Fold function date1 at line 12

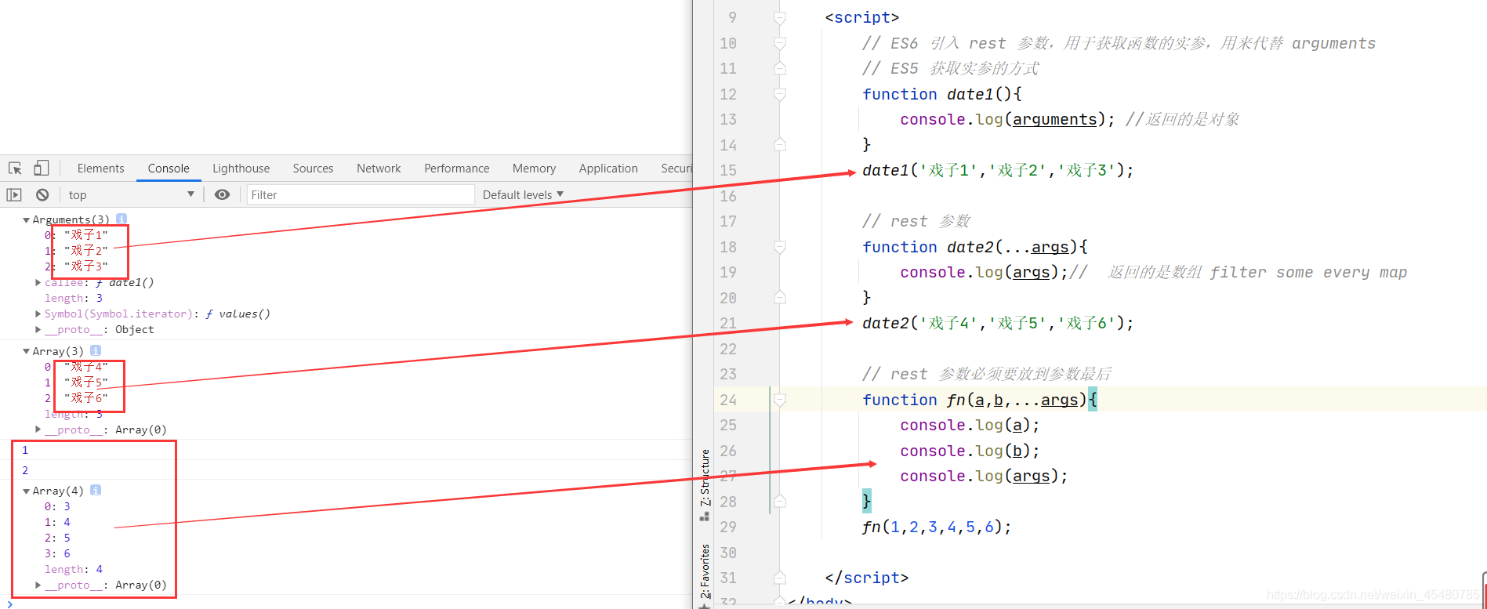tap(779, 94)
